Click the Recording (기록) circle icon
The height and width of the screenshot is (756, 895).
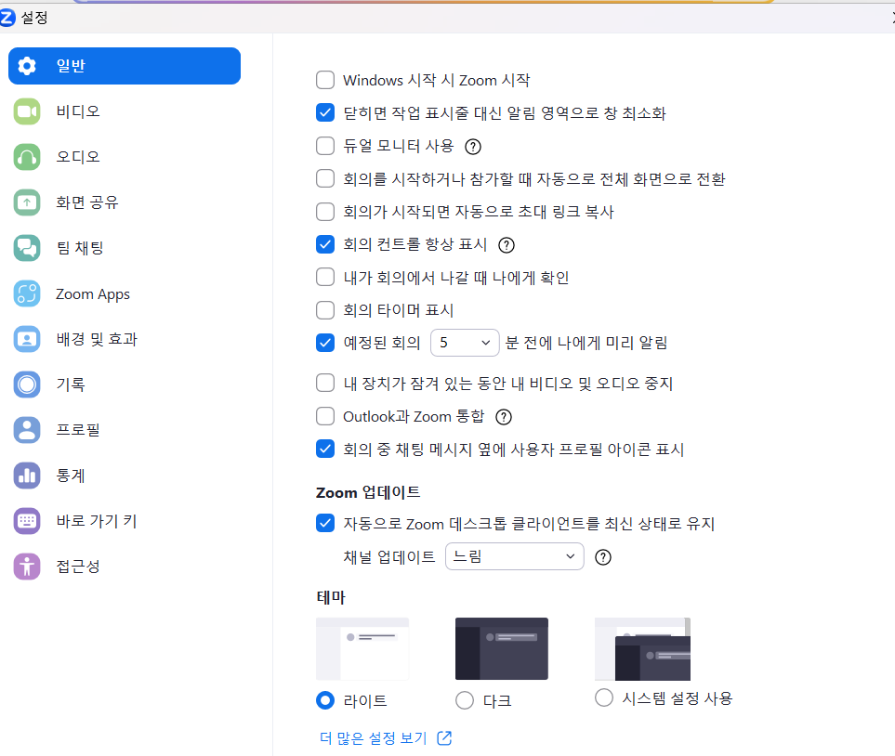27,385
